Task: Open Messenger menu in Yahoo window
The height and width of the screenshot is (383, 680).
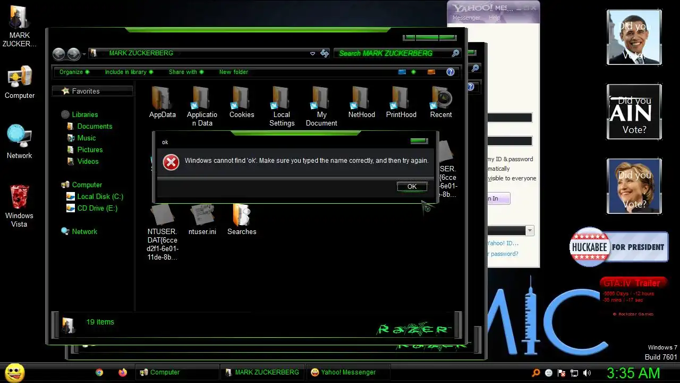Action: [466, 18]
